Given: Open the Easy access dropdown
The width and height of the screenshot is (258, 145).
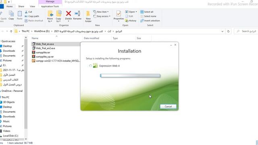Looking at the screenshot, I should (x=102, y=16).
